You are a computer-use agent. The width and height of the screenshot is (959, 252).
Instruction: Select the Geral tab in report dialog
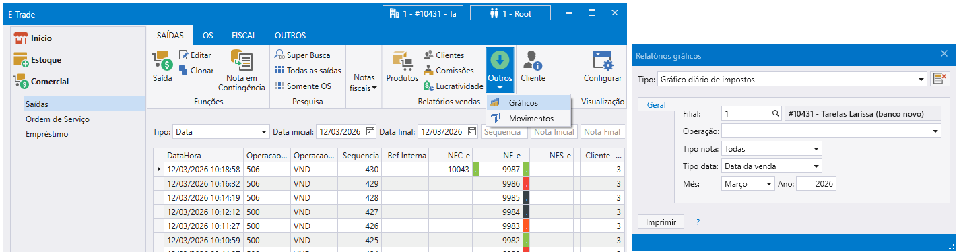pos(656,105)
